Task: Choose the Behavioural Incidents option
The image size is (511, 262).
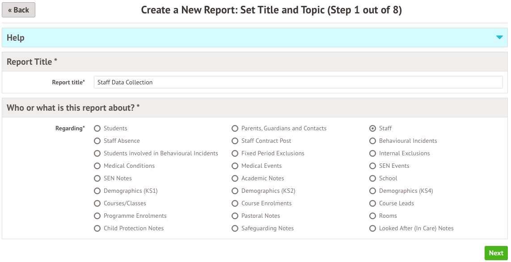Action: [372, 141]
